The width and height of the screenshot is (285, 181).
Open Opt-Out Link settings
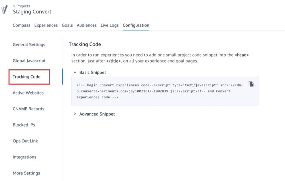point(25,141)
